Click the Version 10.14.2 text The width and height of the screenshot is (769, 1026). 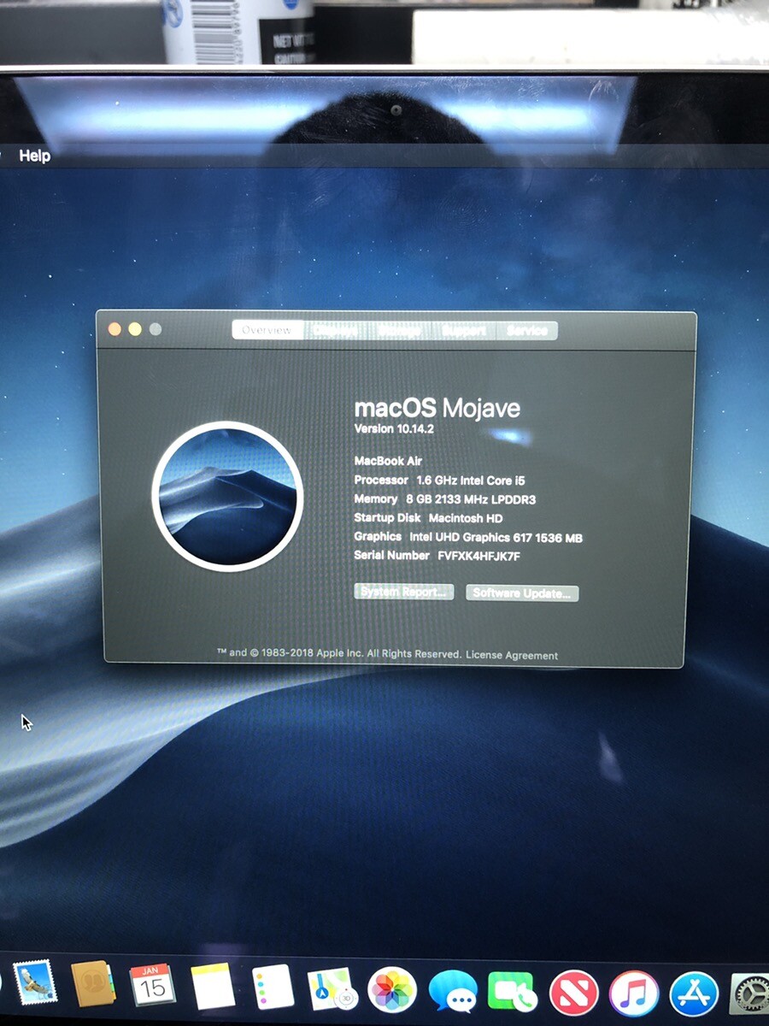point(394,428)
